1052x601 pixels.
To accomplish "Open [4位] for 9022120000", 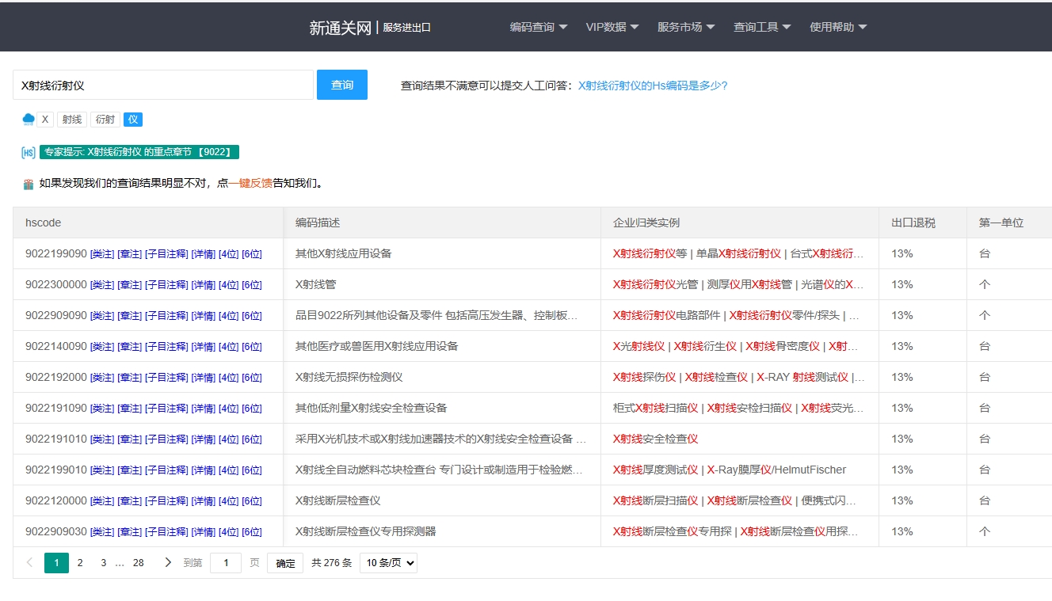I will (x=228, y=501).
